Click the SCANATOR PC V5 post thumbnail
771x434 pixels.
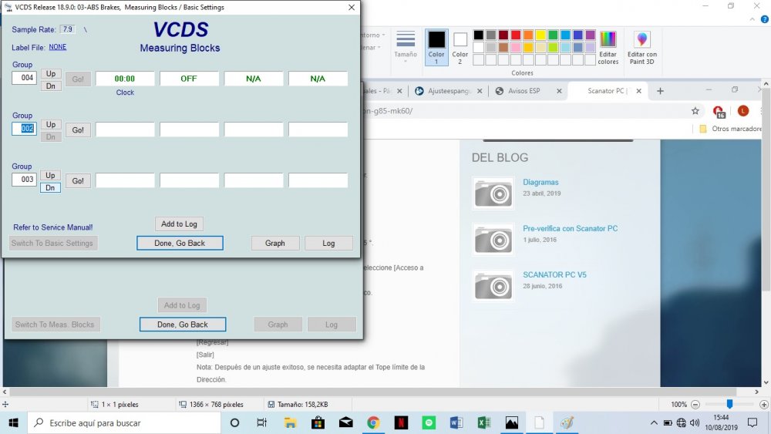[x=493, y=286]
